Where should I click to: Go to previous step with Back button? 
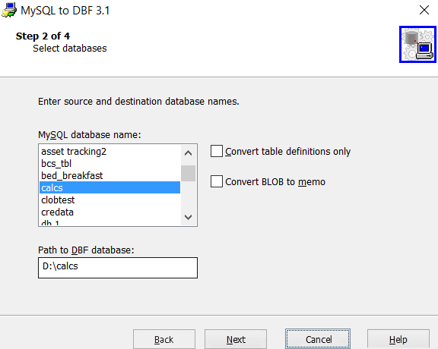164,339
